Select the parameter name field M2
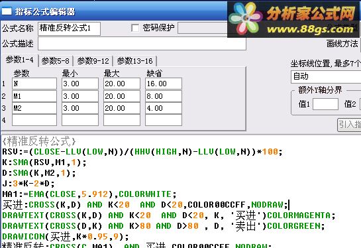 point(34,108)
